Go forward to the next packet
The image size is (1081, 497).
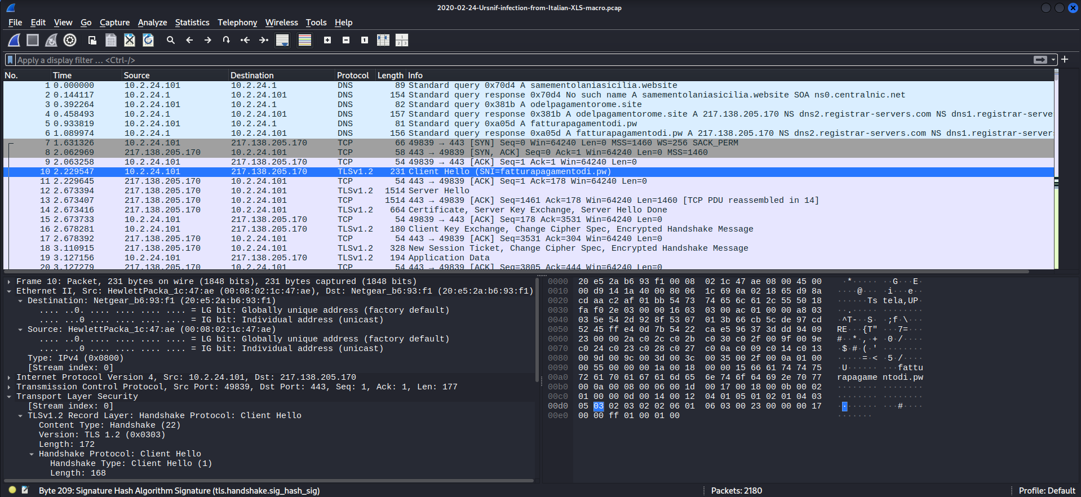click(208, 40)
